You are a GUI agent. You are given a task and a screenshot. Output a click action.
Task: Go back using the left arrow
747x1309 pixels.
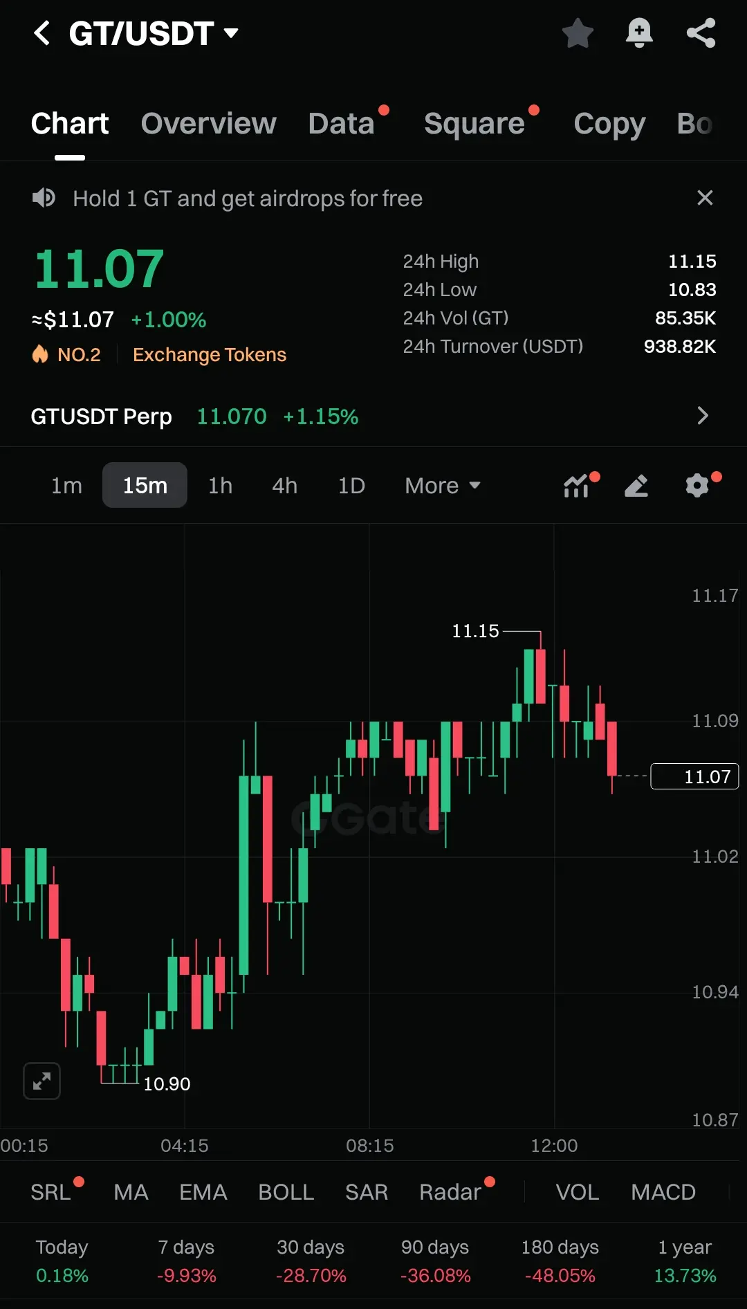tap(42, 33)
